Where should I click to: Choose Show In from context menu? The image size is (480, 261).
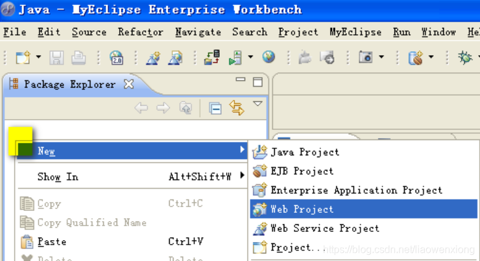coord(132,176)
